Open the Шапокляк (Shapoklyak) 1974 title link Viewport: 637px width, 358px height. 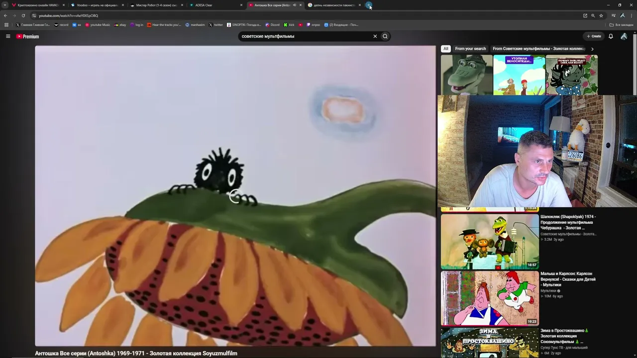click(x=568, y=222)
